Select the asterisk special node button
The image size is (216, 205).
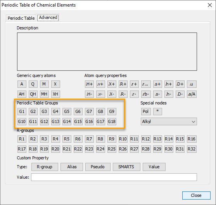click(157, 111)
